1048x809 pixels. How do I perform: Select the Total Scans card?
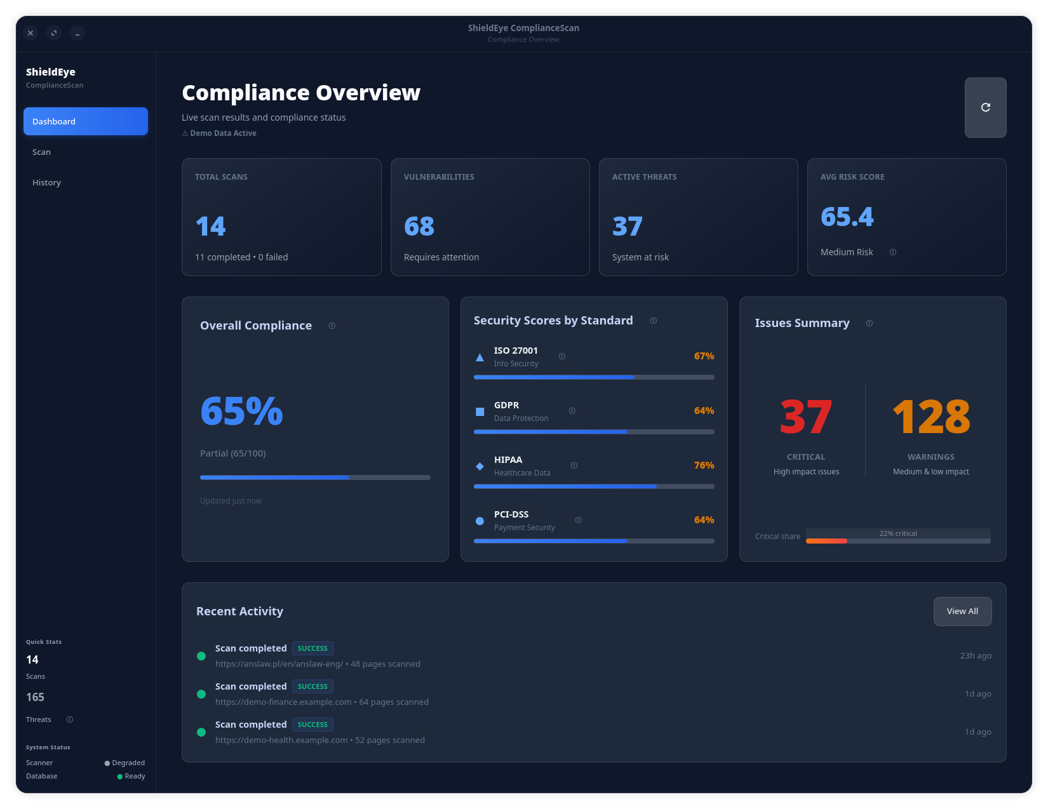coord(281,217)
